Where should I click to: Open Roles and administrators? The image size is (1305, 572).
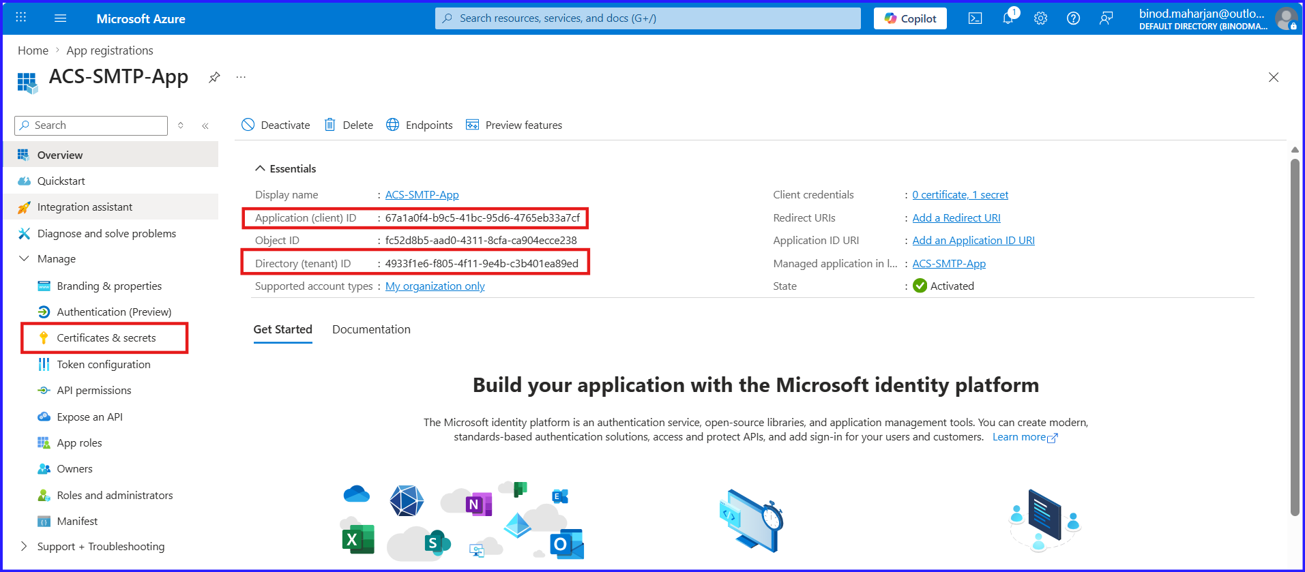[115, 495]
